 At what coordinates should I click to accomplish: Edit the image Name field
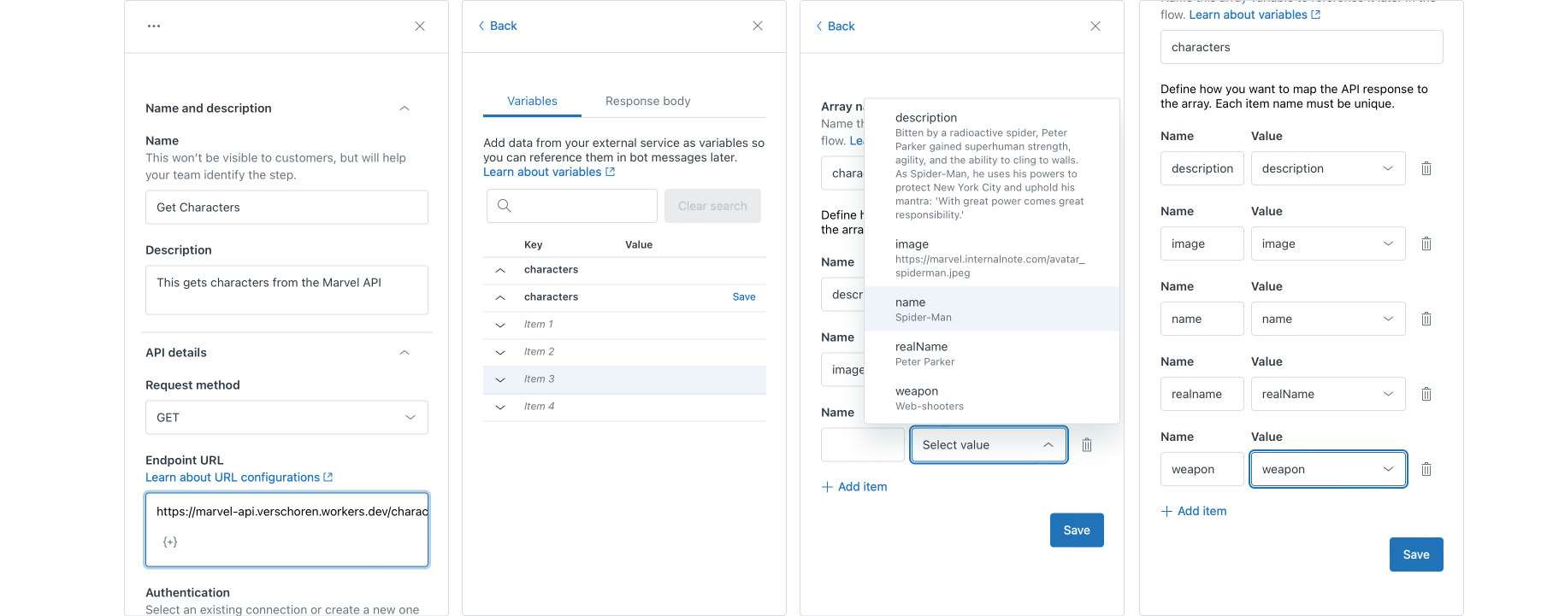(x=1202, y=243)
